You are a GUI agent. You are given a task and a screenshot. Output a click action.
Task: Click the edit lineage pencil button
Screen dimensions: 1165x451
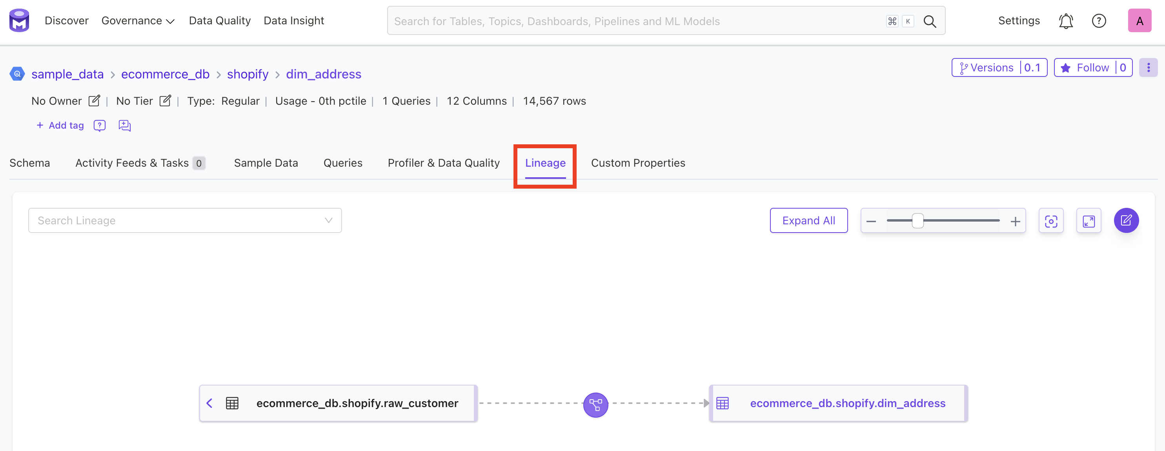[x=1126, y=220]
